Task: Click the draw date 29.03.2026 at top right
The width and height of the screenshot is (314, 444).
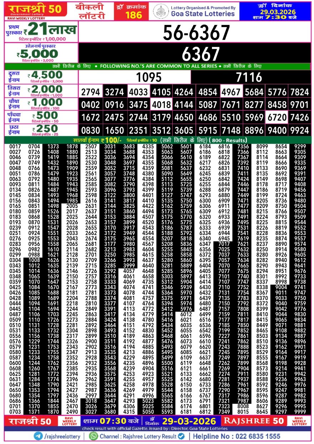Action: (x=277, y=12)
